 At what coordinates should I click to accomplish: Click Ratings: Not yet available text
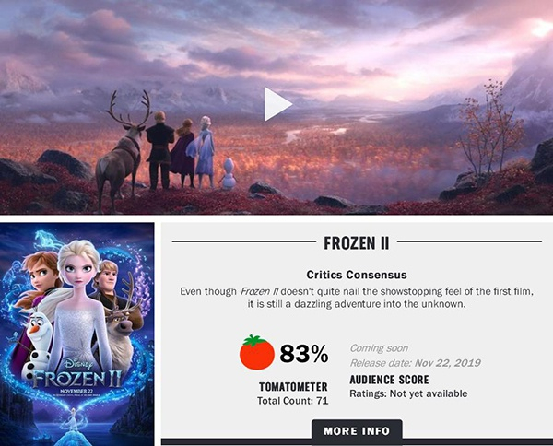pos(408,393)
